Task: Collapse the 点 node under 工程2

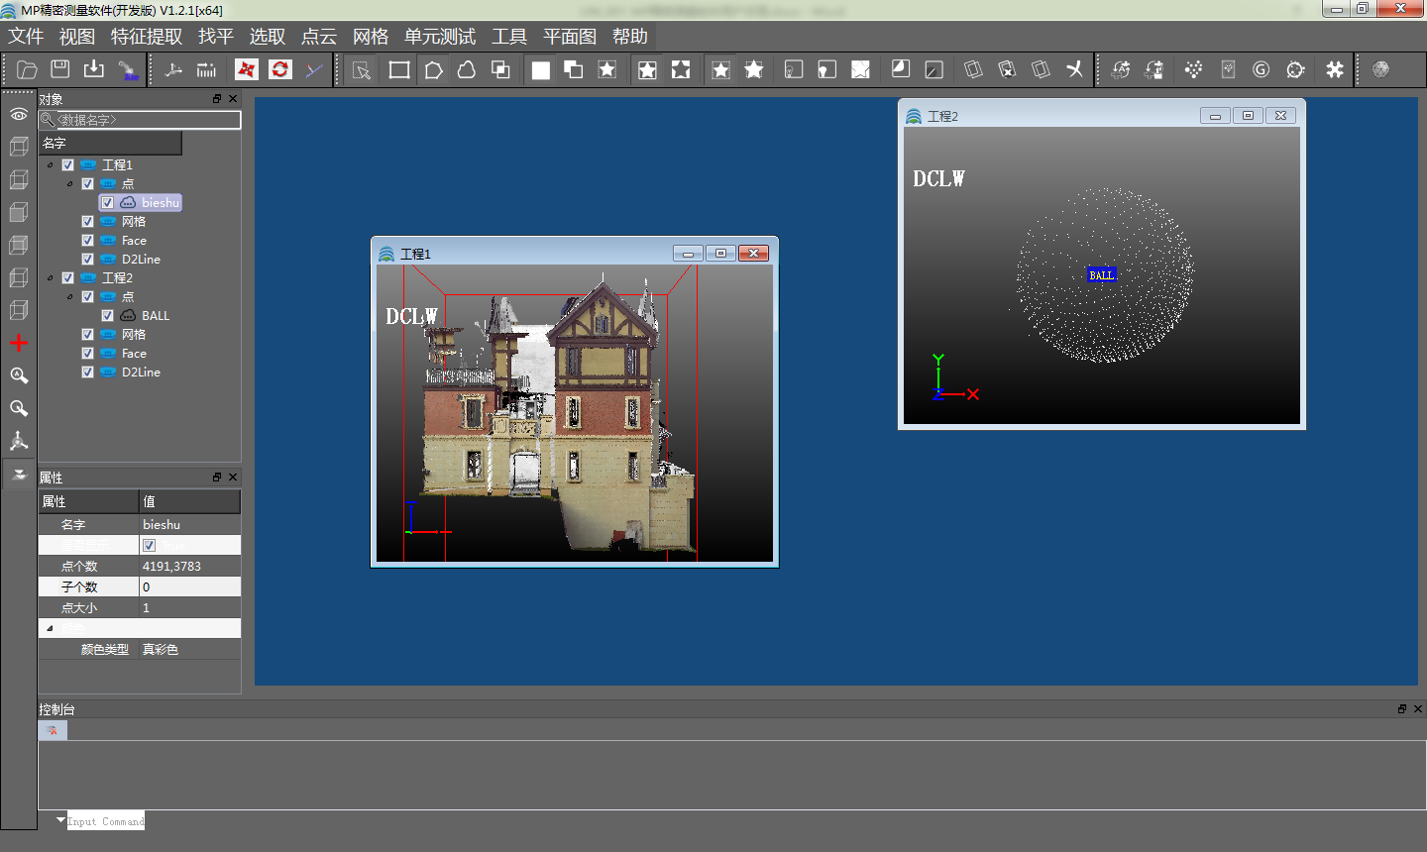Action: tap(70, 297)
